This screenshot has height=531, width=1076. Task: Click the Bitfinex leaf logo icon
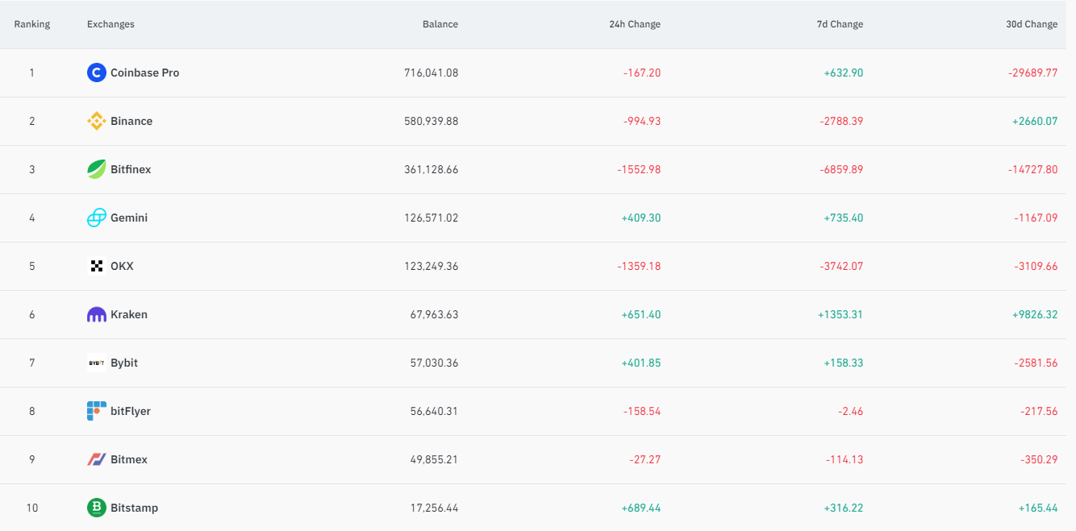pos(97,169)
